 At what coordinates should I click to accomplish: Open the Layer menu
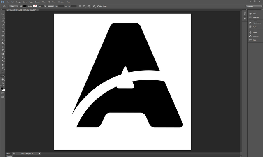click(x=25, y=2)
